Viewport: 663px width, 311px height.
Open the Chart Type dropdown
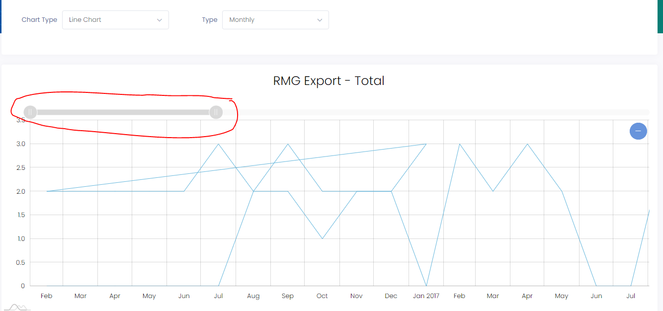115,20
